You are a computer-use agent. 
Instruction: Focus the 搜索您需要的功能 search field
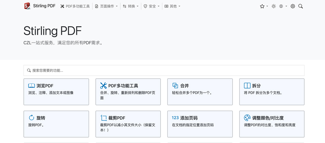coord(164,71)
